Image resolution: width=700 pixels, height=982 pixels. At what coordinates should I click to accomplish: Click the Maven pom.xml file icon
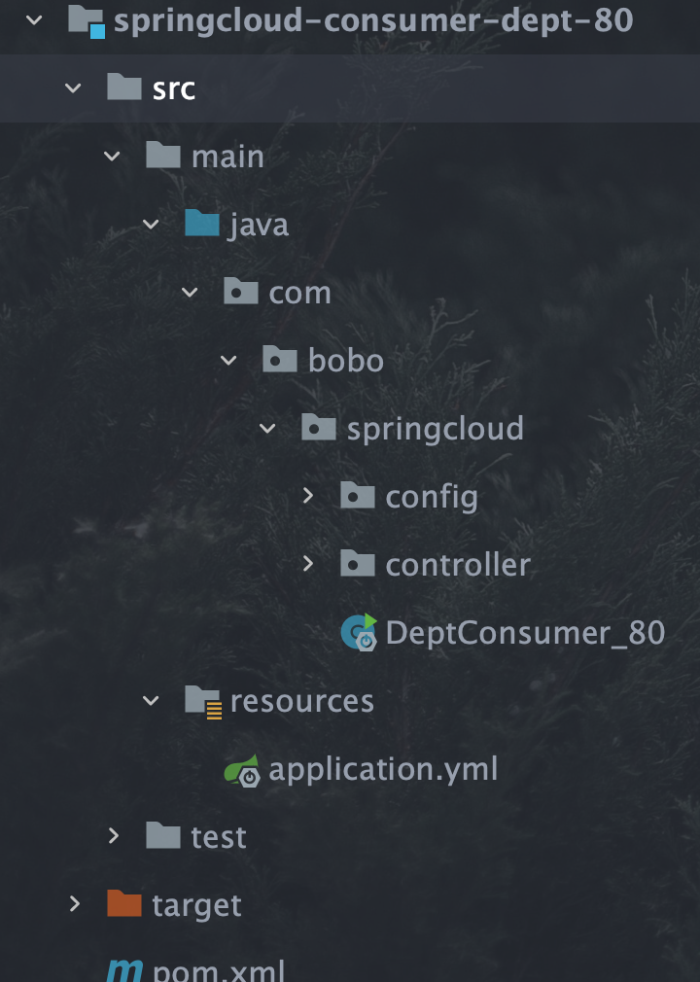[x=124, y=970]
